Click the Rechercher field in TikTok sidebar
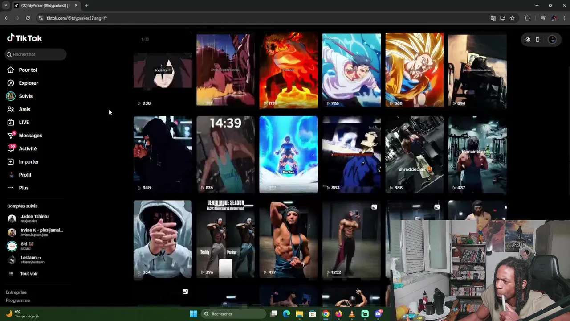This screenshot has width=570, height=321. (x=36, y=54)
